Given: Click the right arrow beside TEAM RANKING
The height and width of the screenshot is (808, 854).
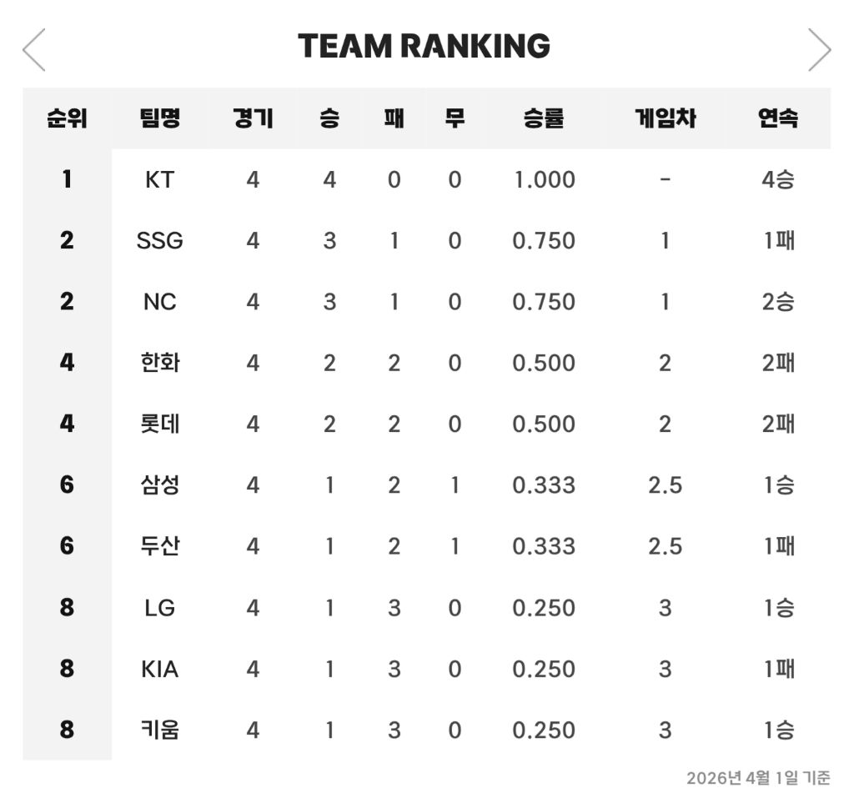Looking at the screenshot, I should point(819,50).
